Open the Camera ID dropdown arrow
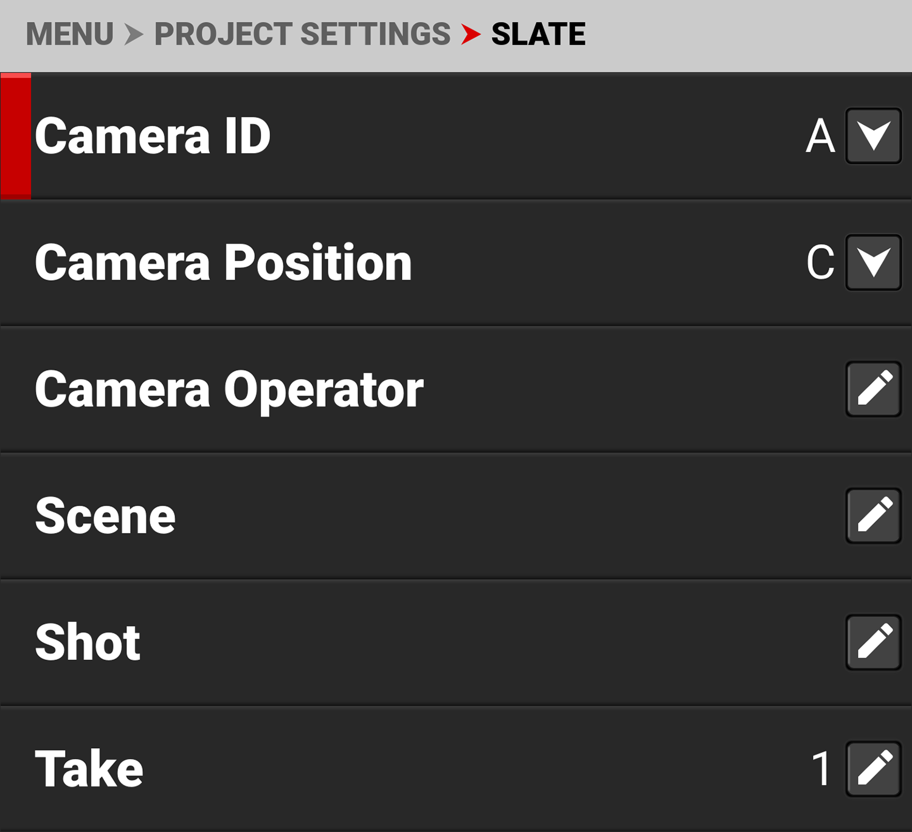 click(873, 136)
